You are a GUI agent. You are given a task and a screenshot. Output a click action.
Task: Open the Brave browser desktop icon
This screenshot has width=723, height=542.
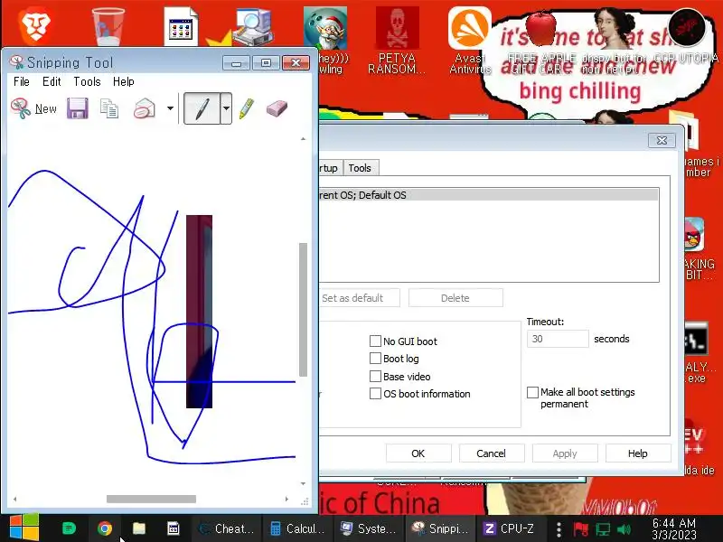[x=36, y=25]
